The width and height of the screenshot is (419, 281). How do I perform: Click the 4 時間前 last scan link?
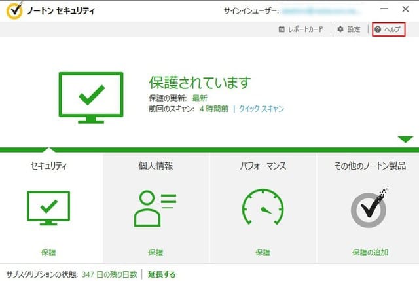click(x=213, y=109)
